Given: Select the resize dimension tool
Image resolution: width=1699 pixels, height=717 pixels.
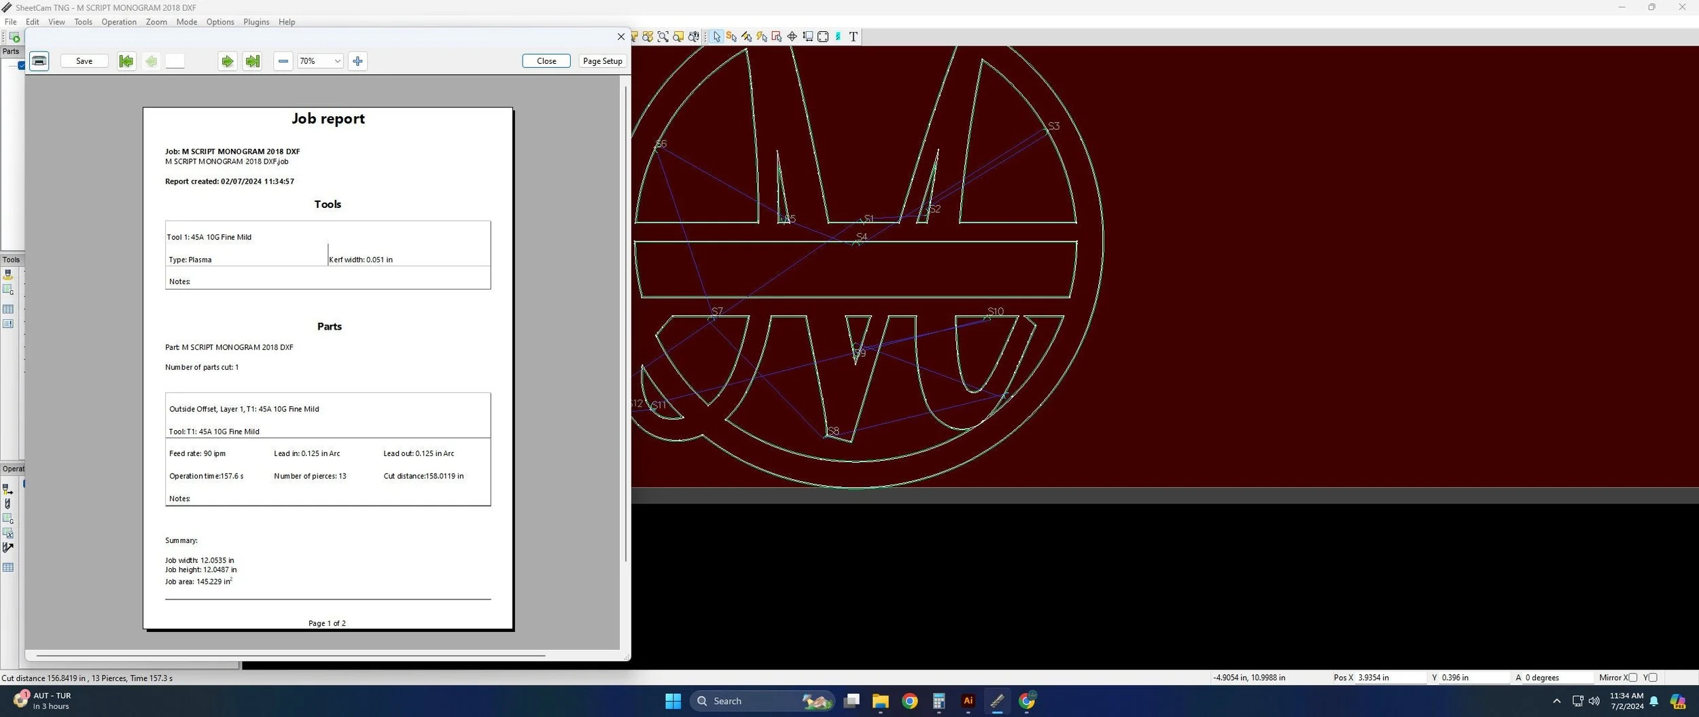Looking at the screenshot, I should [x=807, y=37].
